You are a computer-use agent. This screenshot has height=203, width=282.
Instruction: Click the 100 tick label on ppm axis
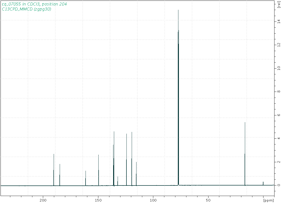tap(153, 200)
